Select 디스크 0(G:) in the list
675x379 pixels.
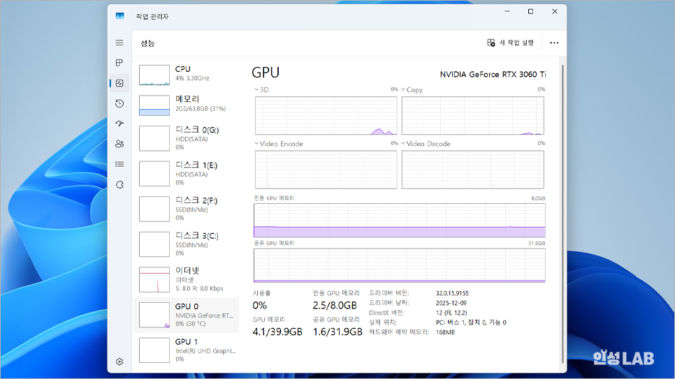[187, 138]
